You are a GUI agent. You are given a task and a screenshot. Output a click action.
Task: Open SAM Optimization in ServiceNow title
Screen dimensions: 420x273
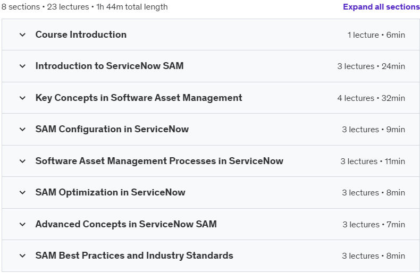pos(111,192)
